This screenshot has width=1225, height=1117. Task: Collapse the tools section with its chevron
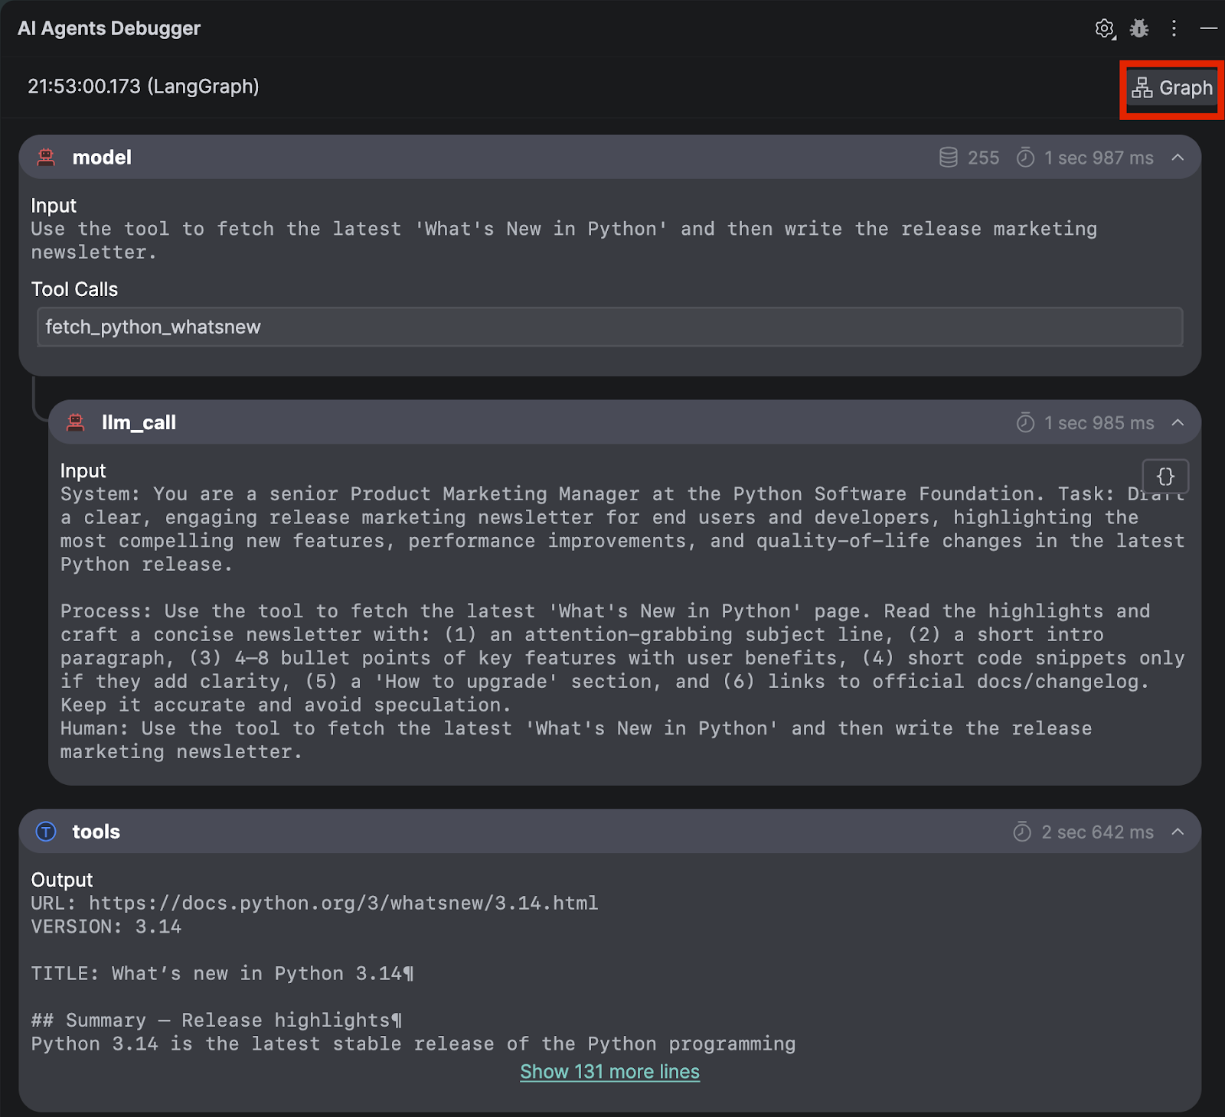[1178, 832]
